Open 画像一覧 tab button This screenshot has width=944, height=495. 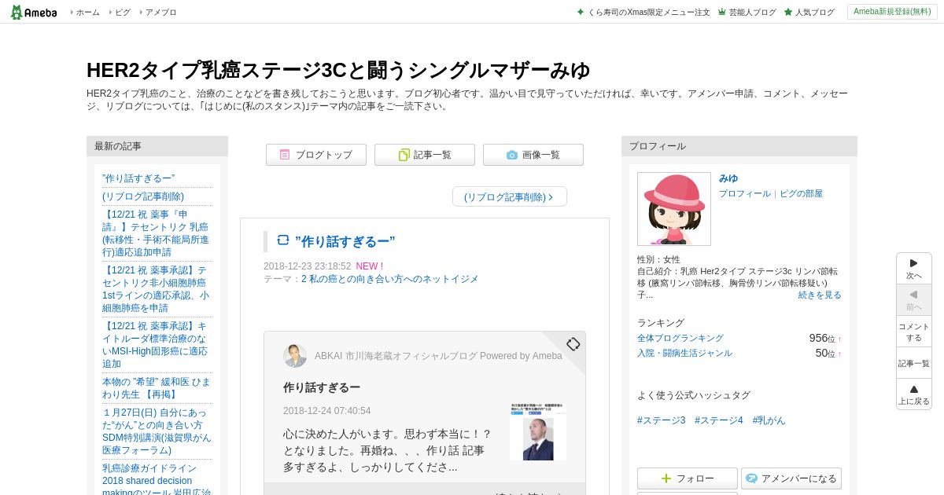coord(533,155)
